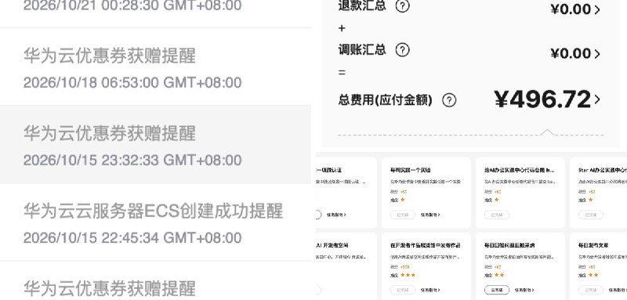This screenshot has width=627, height=300.
Task: Click 已完成 button in weekly experiment card
Action: click(403, 215)
